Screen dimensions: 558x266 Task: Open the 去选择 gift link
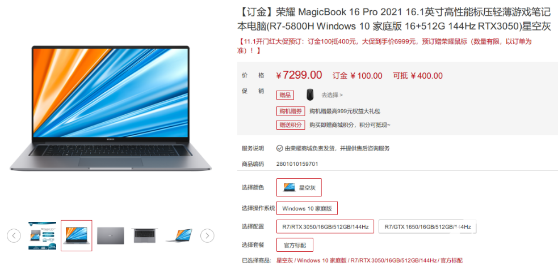[332, 95]
